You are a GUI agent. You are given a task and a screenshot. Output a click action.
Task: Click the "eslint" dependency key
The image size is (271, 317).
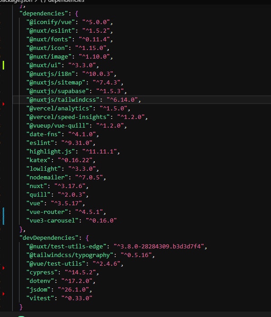(40, 143)
